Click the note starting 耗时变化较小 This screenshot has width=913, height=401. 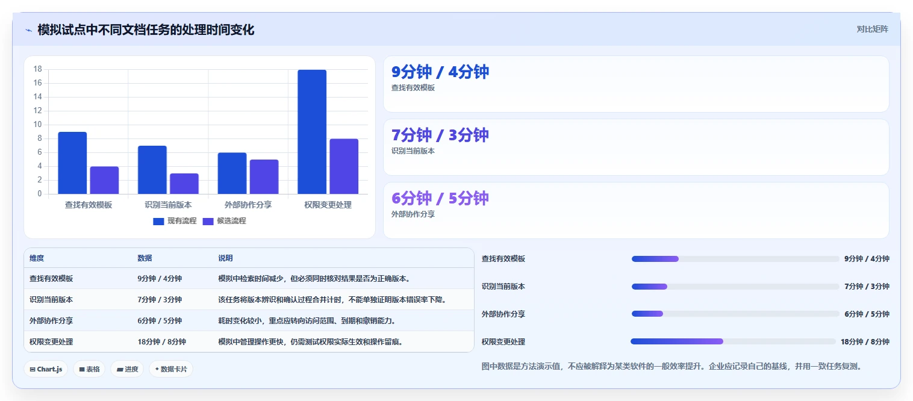tap(307, 320)
